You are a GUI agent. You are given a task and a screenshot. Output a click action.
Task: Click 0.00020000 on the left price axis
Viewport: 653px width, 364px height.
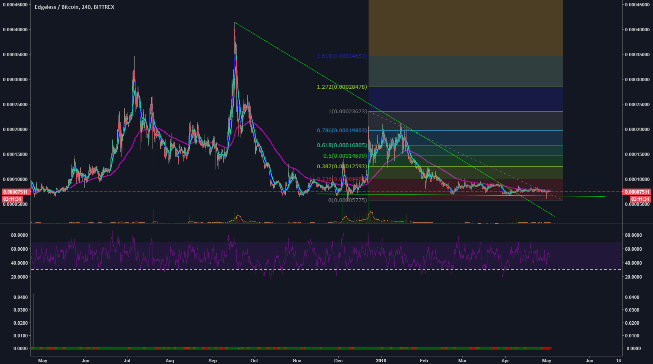[x=15, y=129]
